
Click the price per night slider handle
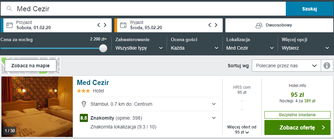[x=103, y=48]
